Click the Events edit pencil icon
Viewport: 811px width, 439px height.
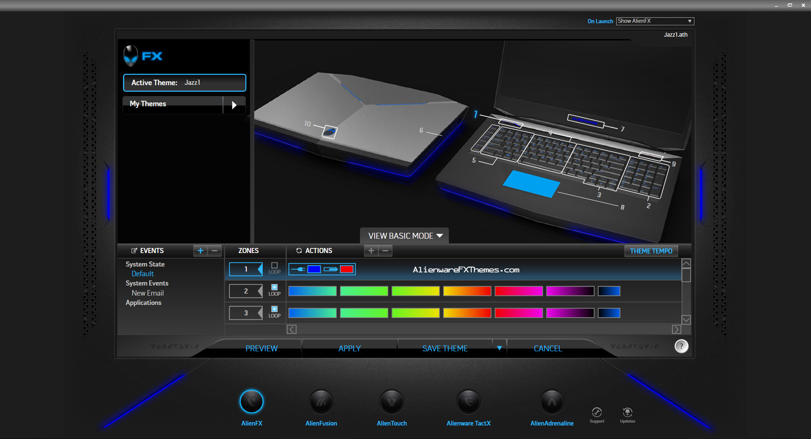134,250
